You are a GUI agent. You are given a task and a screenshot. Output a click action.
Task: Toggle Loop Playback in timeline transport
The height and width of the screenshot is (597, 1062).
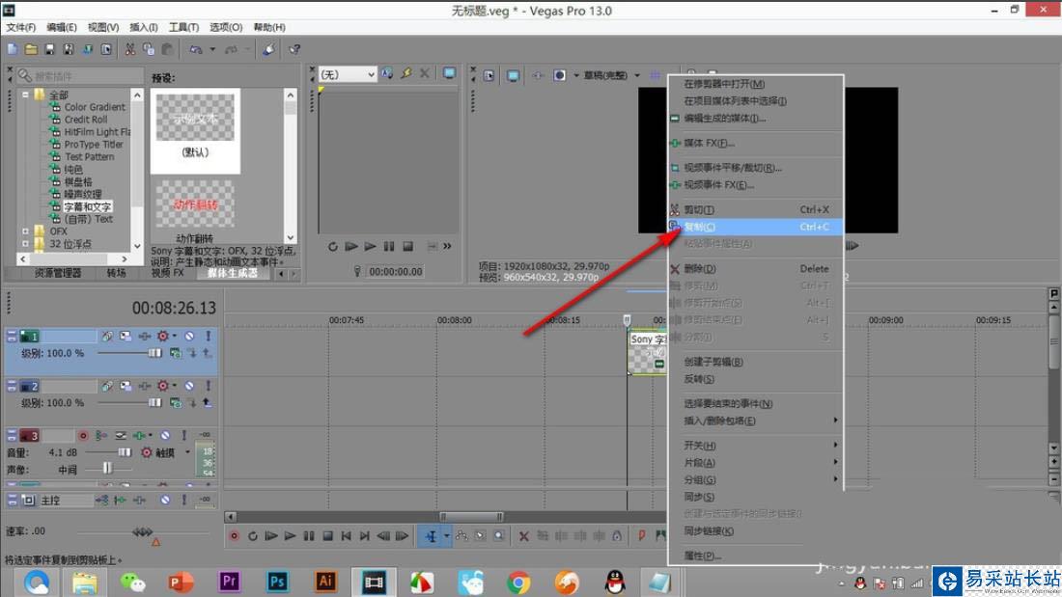click(253, 536)
